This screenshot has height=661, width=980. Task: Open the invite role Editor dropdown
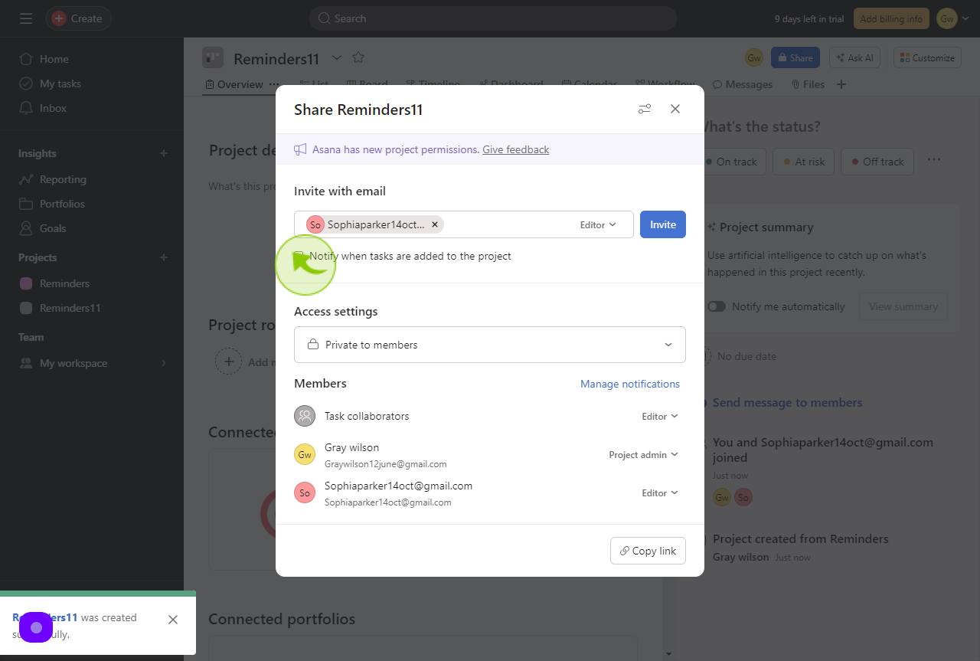(598, 224)
